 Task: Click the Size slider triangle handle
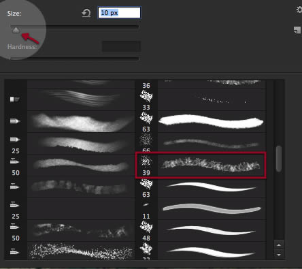(x=16, y=30)
